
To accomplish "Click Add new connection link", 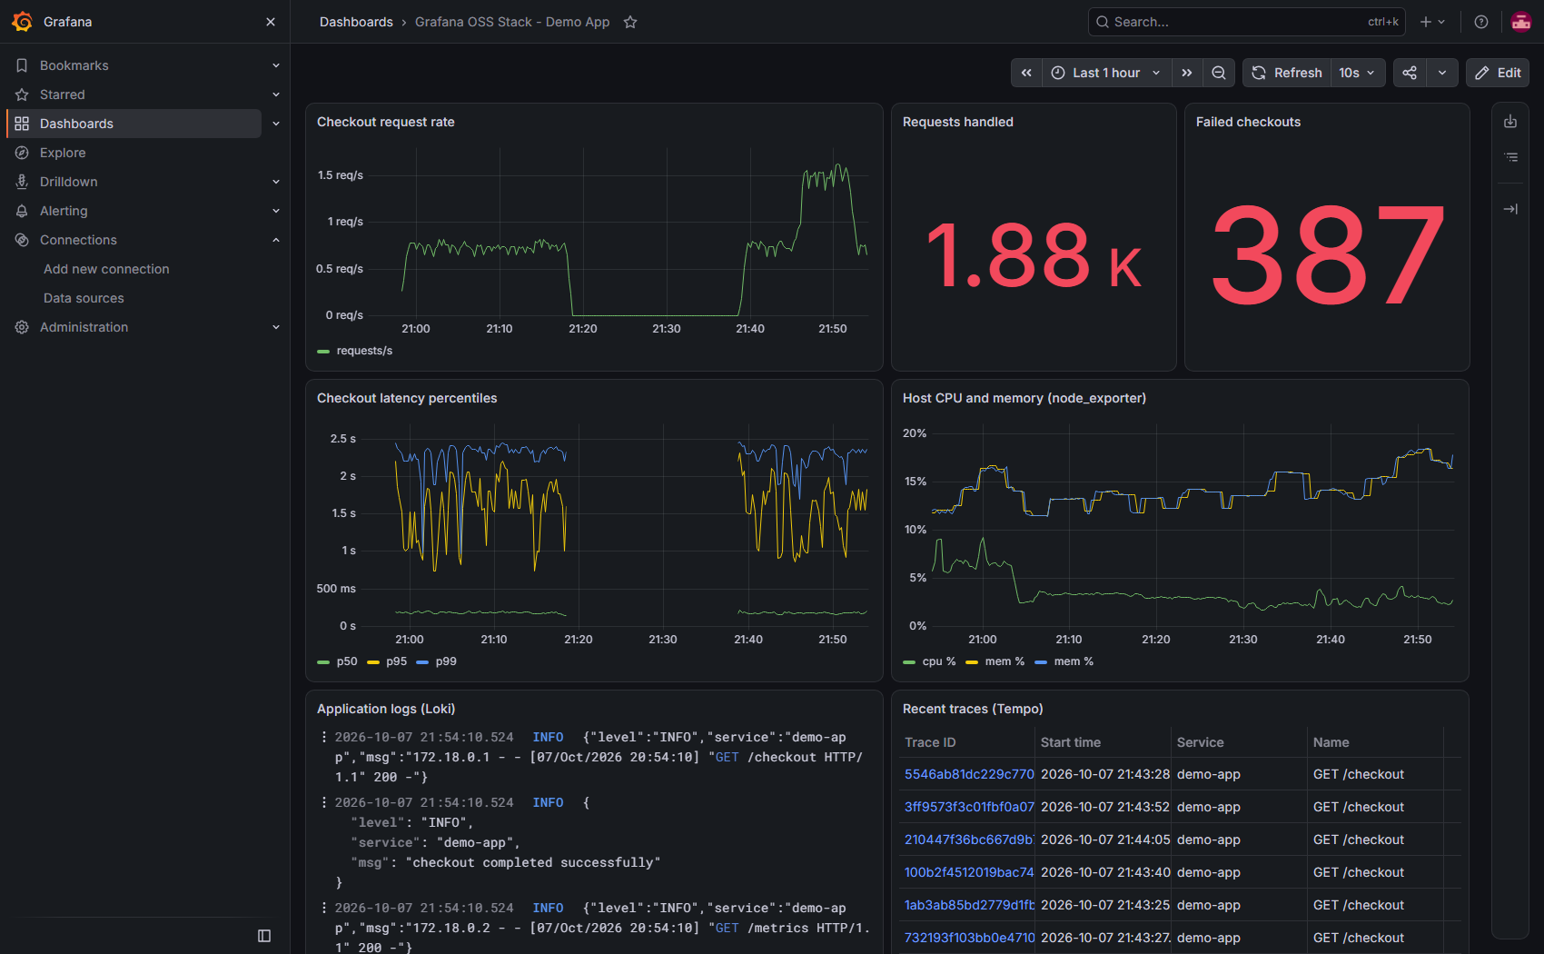I will click(106, 269).
